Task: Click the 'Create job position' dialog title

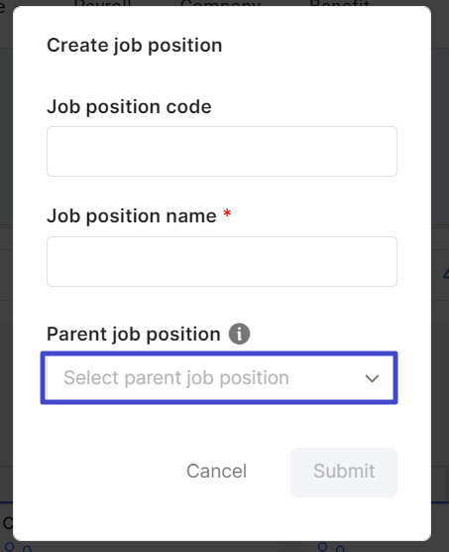Action: [x=135, y=46]
